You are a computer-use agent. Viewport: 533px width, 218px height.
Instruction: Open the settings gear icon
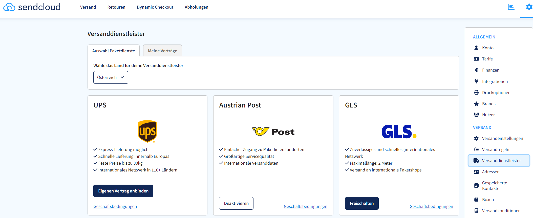[x=529, y=7]
